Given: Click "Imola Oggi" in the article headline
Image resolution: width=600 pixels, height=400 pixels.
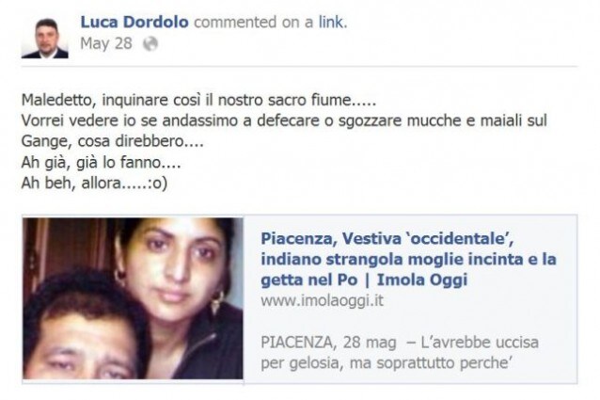Looking at the screenshot, I should pos(422,280).
